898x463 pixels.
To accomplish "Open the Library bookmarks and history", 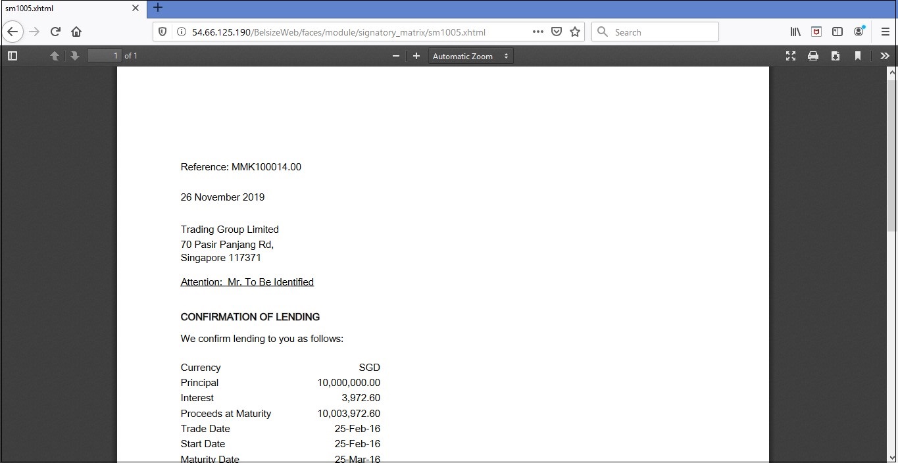I will tap(795, 32).
